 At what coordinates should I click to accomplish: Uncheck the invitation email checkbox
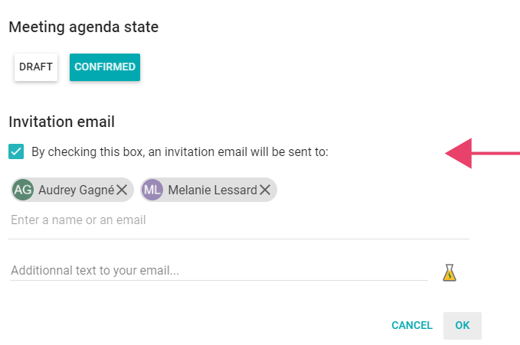pos(16,151)
